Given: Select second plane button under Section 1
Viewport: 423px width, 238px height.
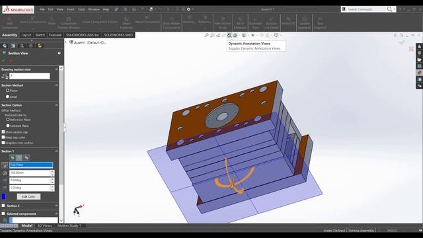Looking at the screenshot, I should pos(19,157).
